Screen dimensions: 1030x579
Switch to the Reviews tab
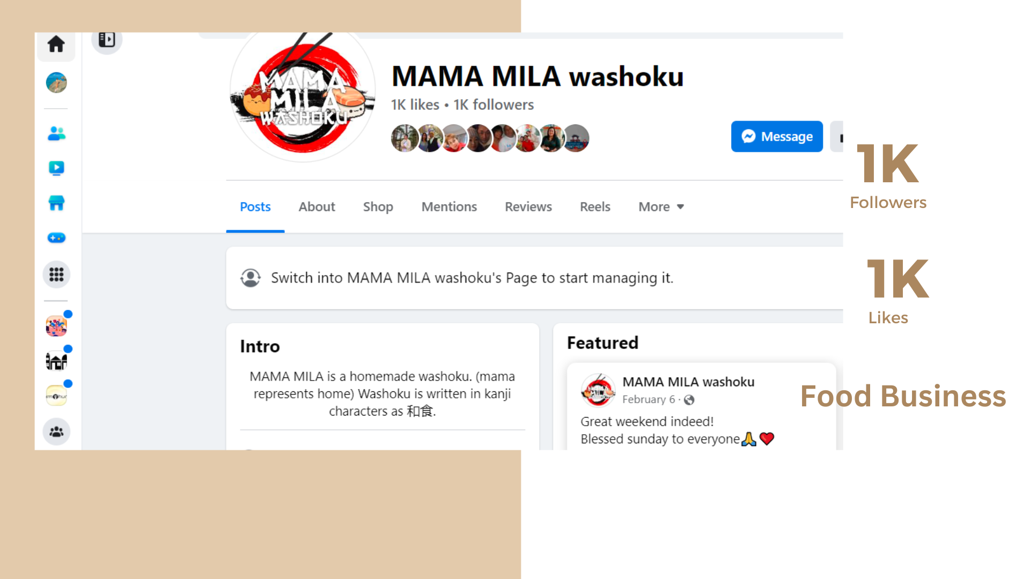click(528, 206)
